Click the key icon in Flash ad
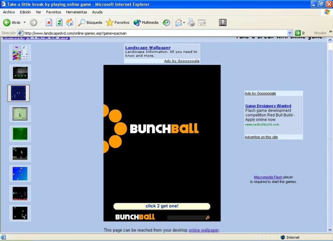The width and height of the screenshot is (333, 241). [208, 218]
